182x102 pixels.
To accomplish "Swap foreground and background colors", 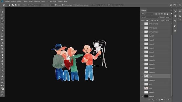I will 3,86.
